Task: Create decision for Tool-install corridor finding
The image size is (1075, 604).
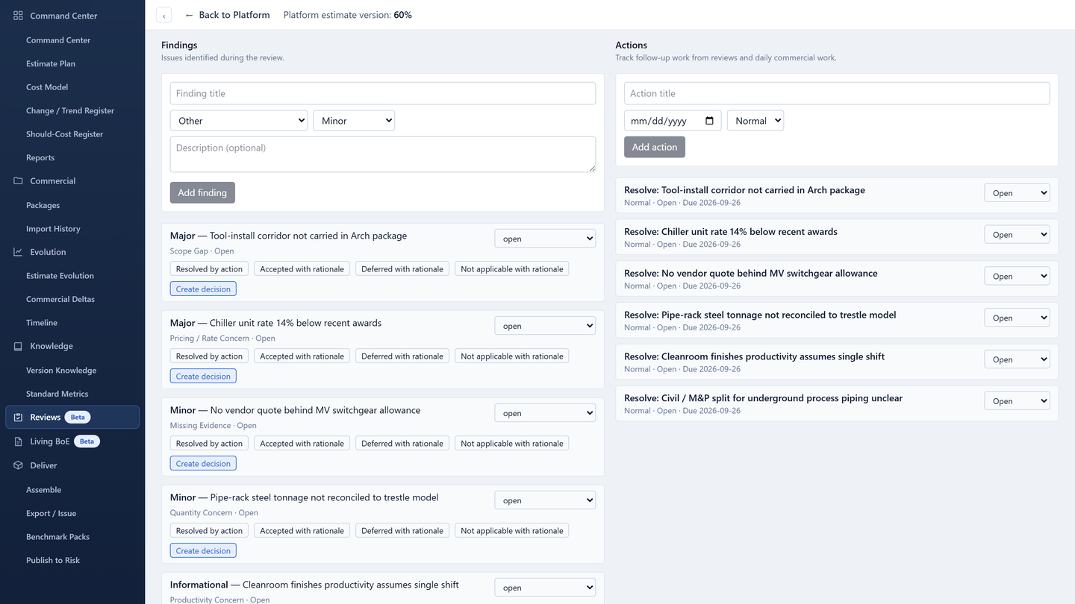Action: coord(203,289)
